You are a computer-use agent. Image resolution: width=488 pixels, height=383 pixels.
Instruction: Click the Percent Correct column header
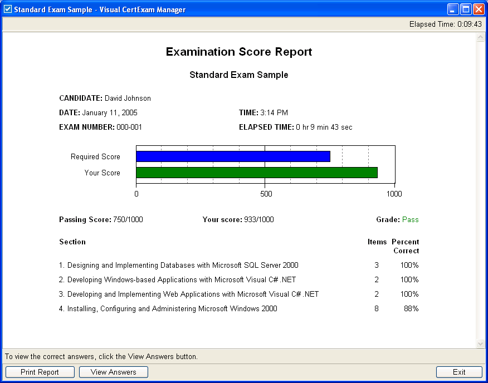405,246
